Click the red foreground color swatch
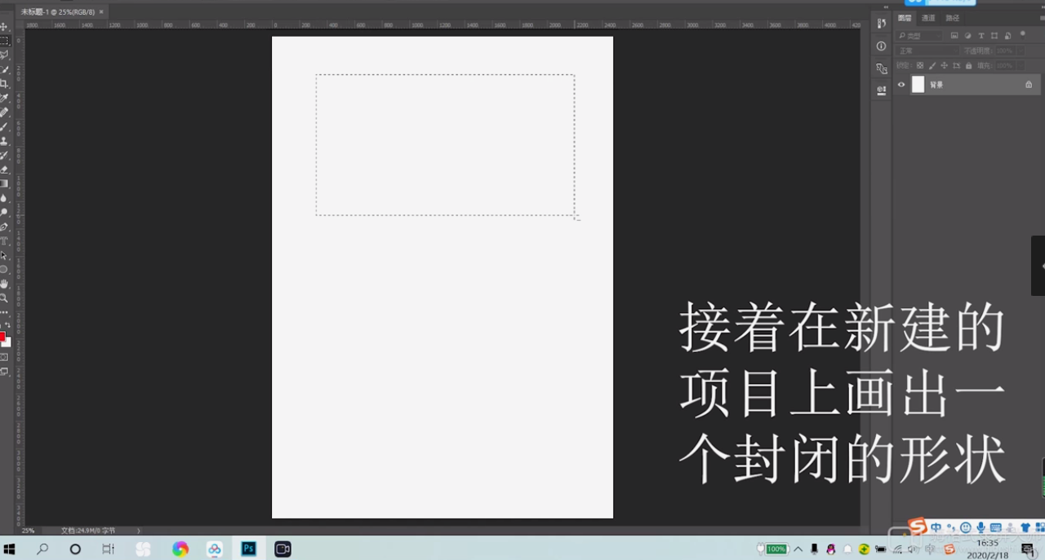1045x560 pixels. tap(3, 337)
